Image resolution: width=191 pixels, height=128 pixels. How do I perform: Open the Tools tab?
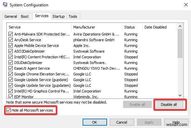(73, 16)
